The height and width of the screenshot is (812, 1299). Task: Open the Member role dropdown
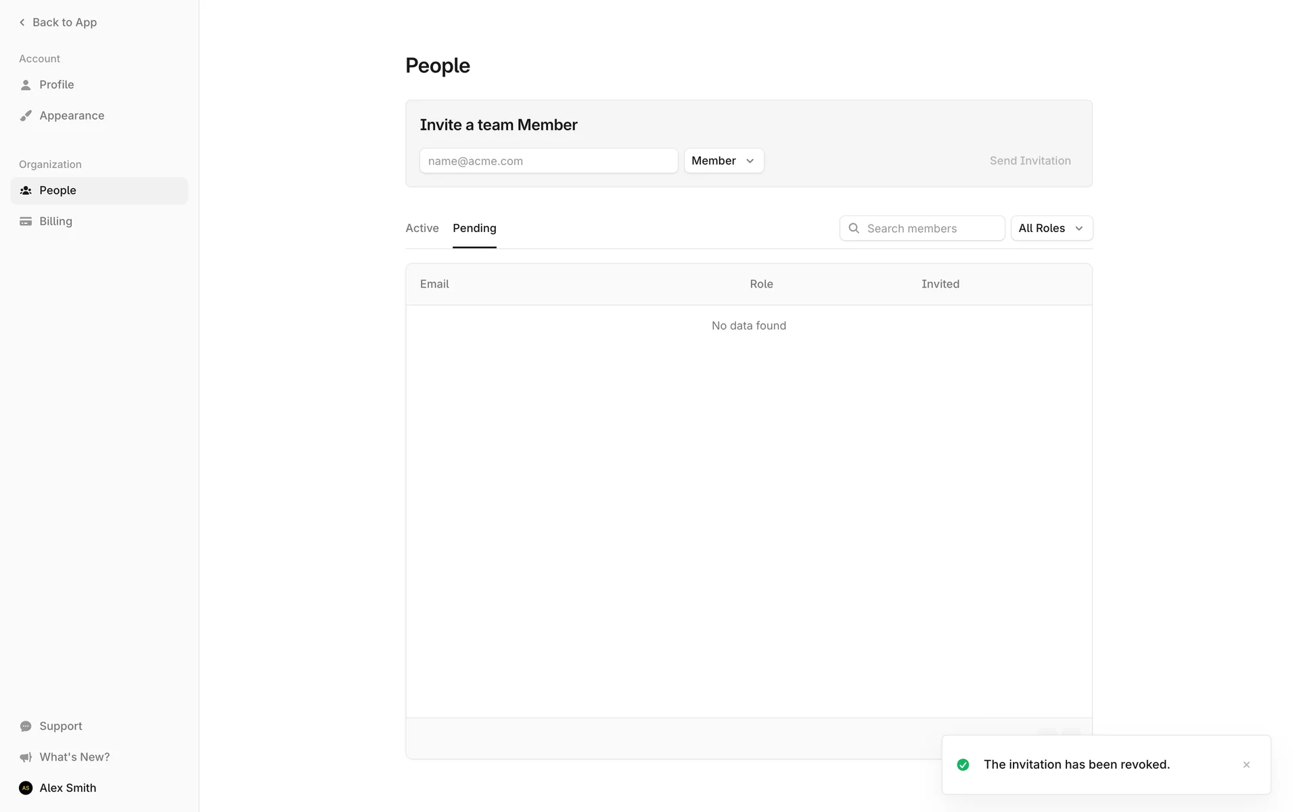click(x=723, y=161)
